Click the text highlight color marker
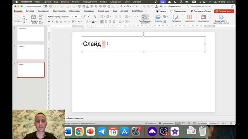The height and width of the screenshot is (139, 248). [x=87, y=22]
